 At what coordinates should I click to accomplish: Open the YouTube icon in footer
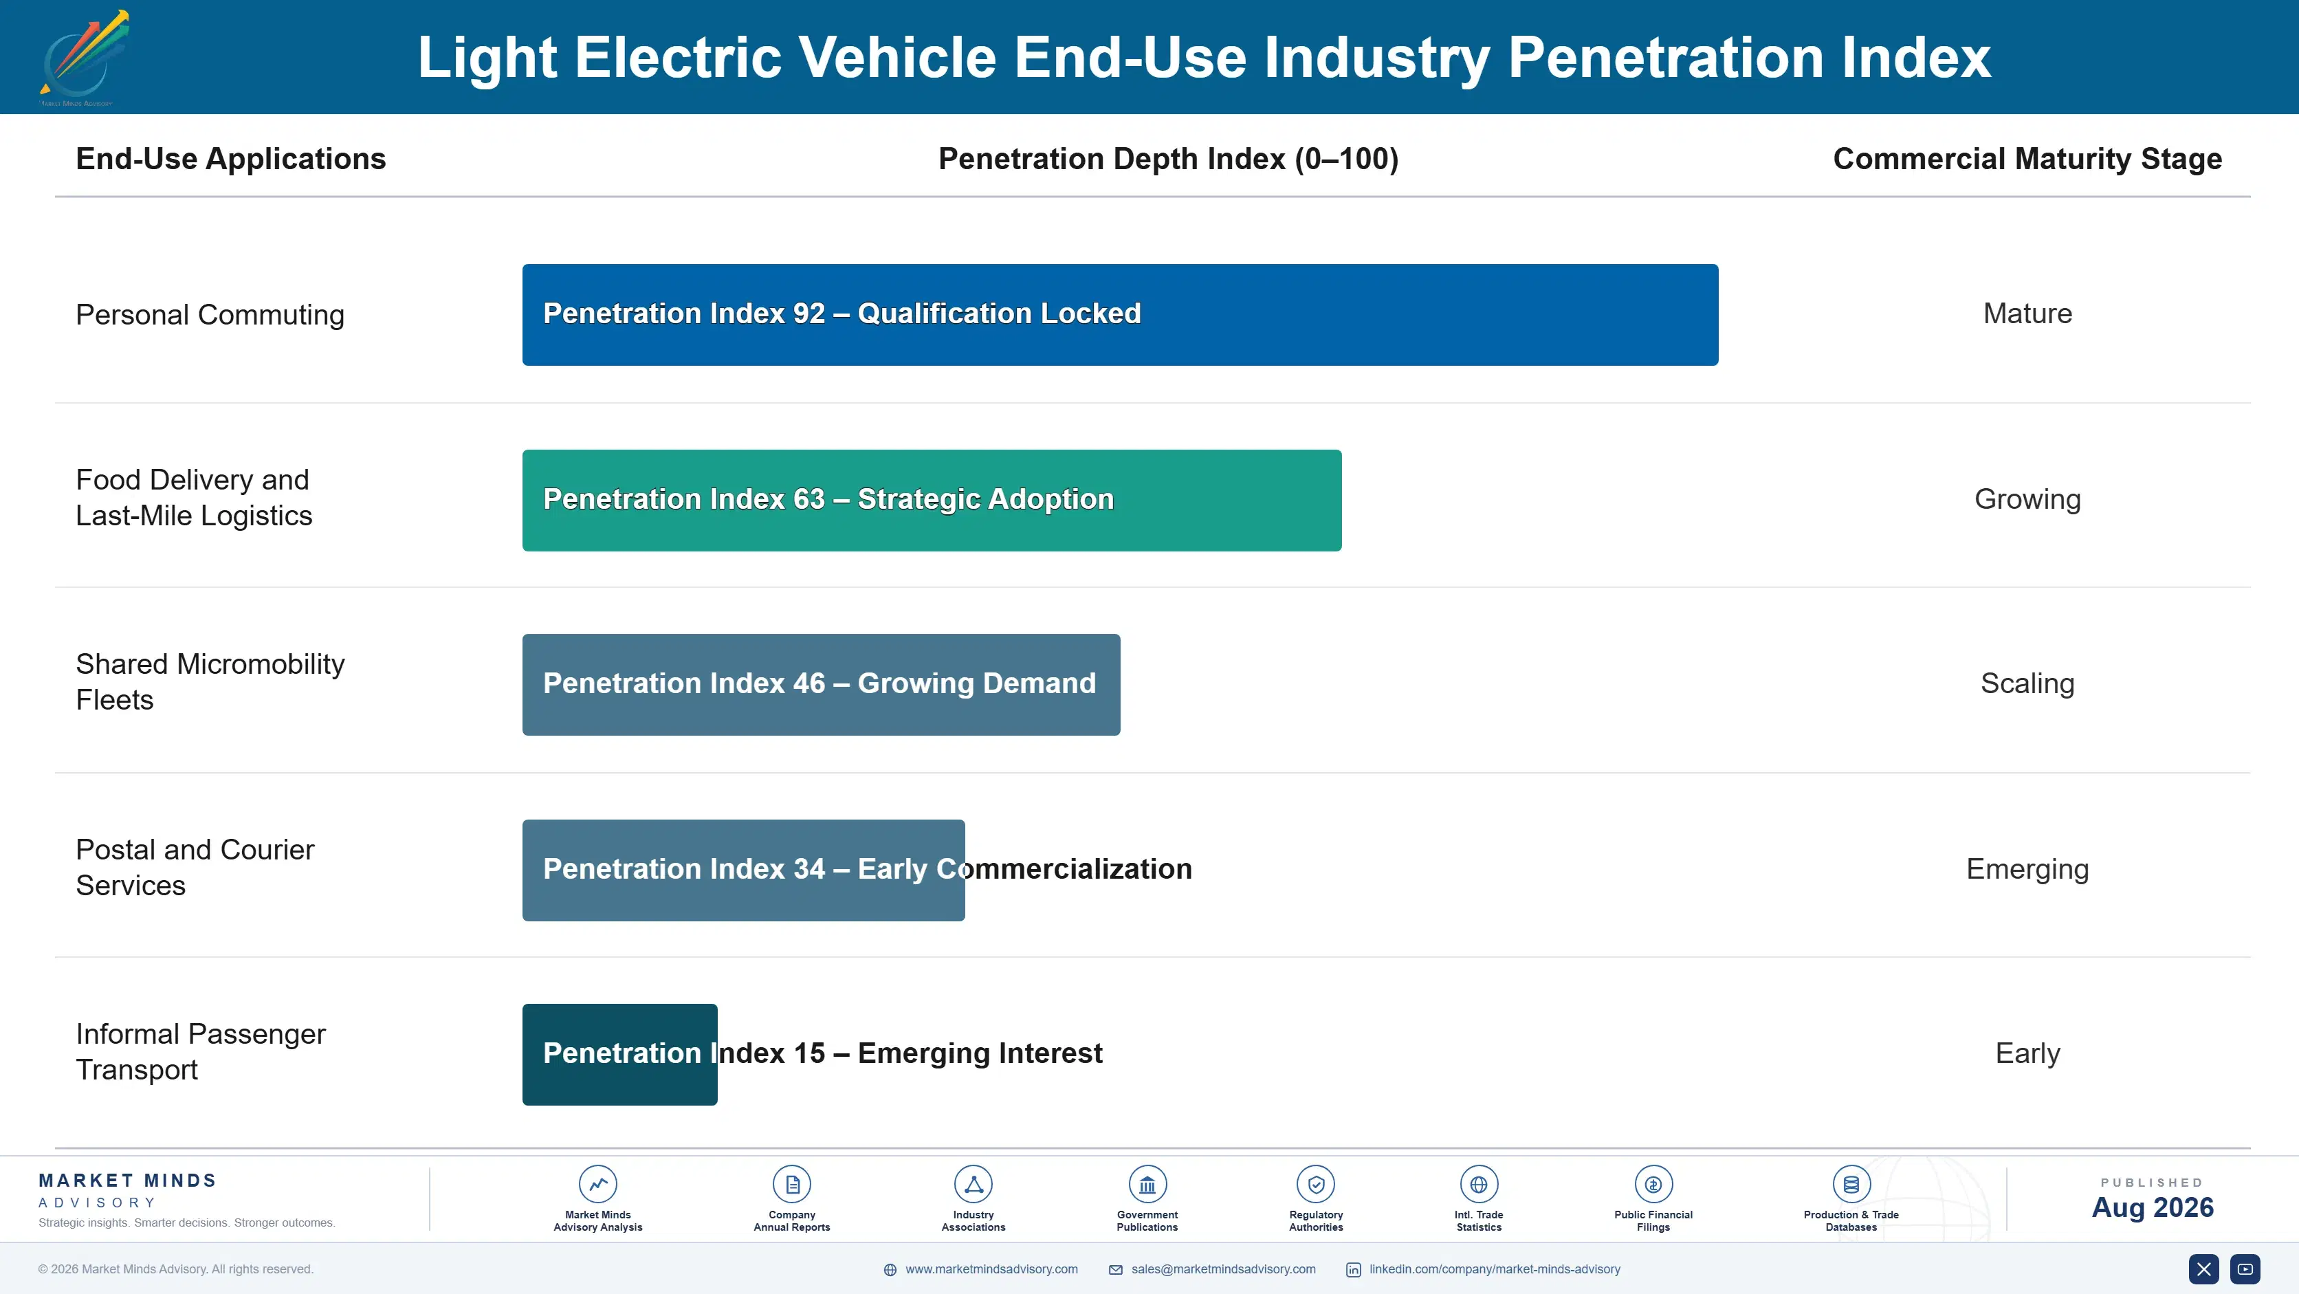(x=2245, y=1269)
